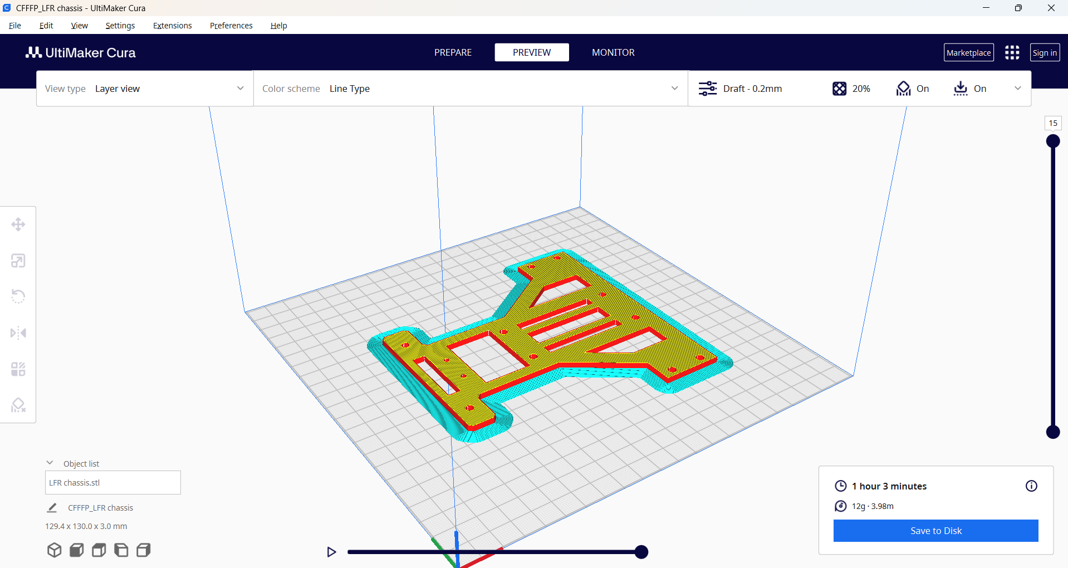Click the layer number 15 field
This screenshot has height=568, width=1068.
click(1053, 123)
